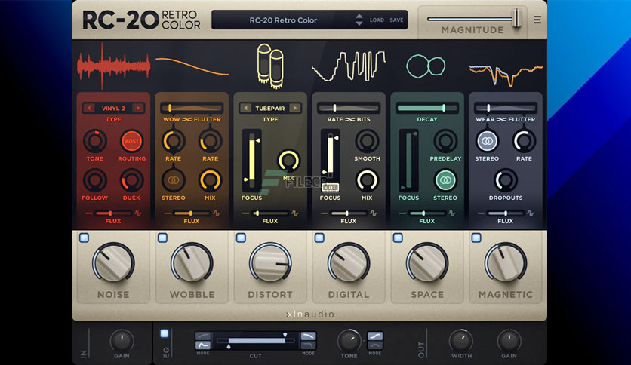Screen dimensions: 631x365
Task: Click the flux wave icon in Digital module
Action: pos(374,213)
